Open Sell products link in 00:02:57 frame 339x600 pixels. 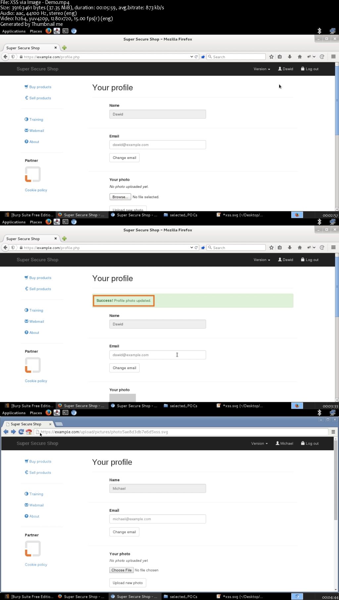pos(38,98)
